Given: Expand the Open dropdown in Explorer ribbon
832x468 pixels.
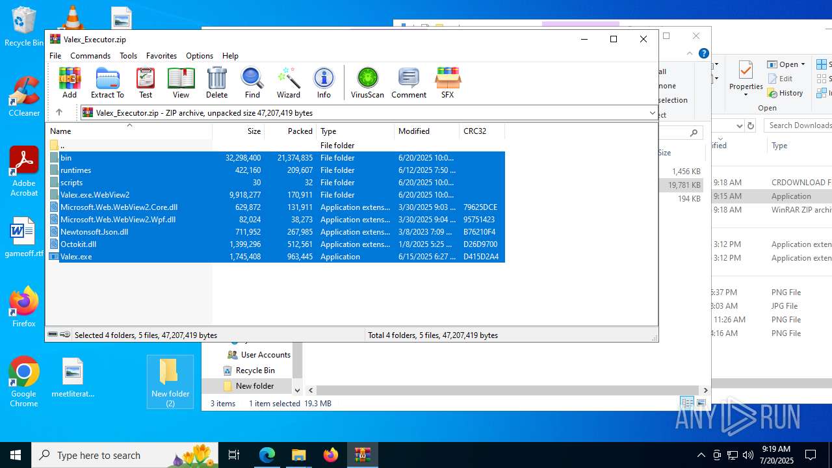Looking at the screenshot, I should tap(803, 64).
